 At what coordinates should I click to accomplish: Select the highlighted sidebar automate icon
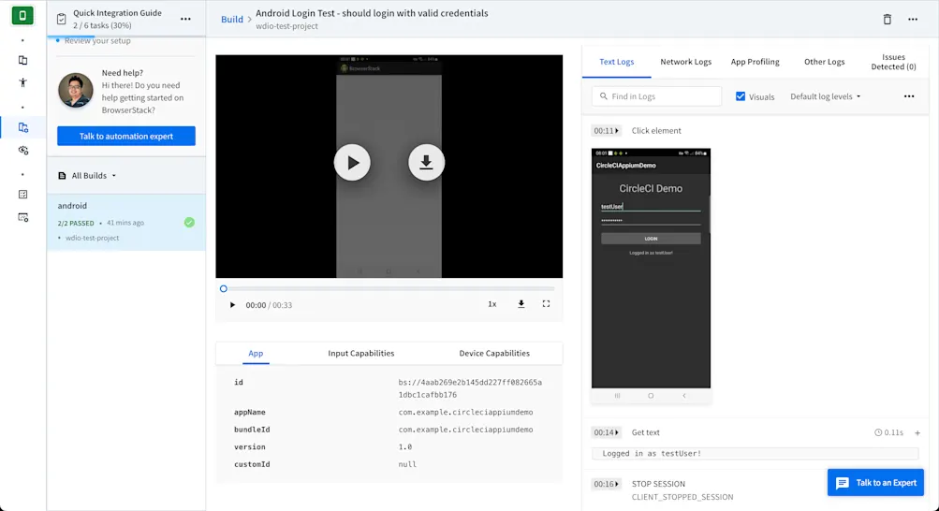(22, 127)
